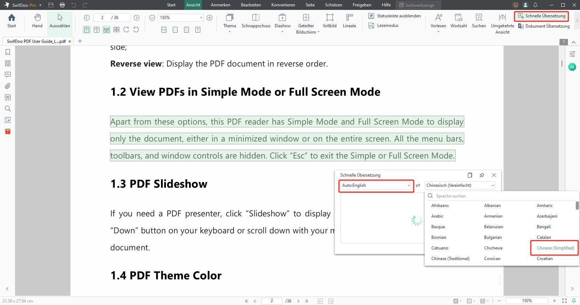This screenshot has width=580, height=305.
Task: Open the comments sidebar panel
Action: click(8, 75)
